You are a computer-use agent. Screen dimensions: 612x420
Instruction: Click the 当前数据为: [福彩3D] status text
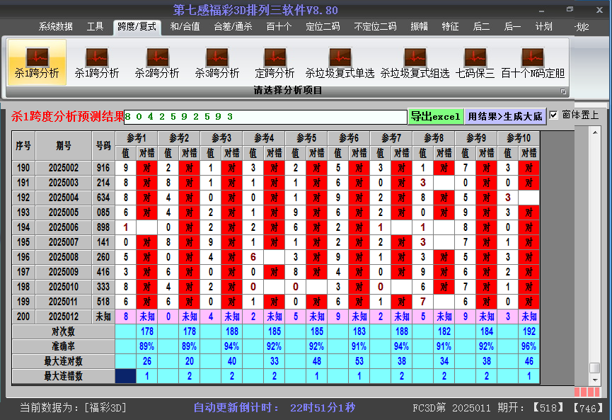73,408
